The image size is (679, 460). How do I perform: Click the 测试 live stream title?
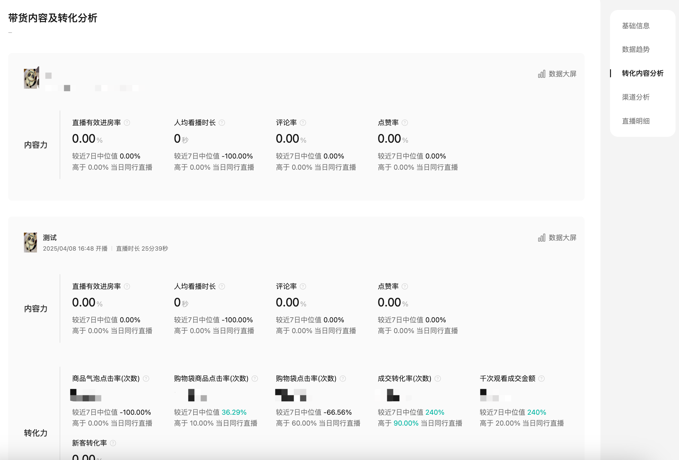[x=50, y=238]
